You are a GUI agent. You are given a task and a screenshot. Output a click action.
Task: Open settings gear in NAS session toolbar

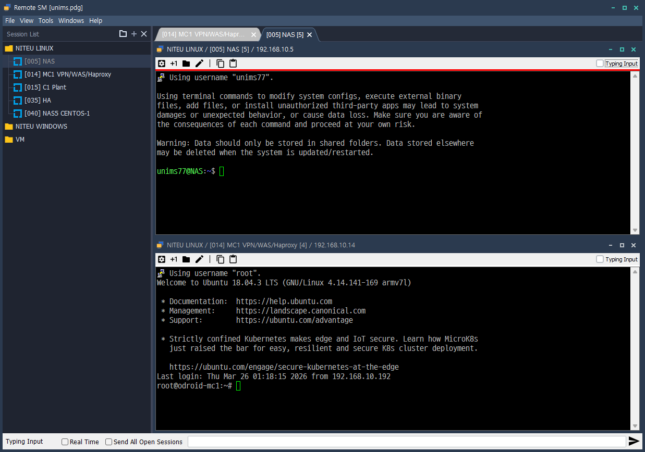click(162, 63)
